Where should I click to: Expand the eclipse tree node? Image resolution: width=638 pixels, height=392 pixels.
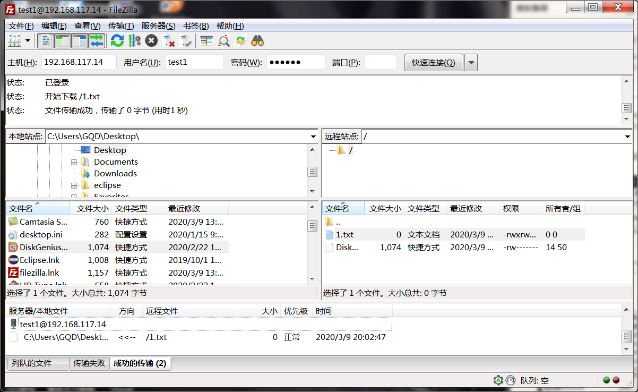point(74,185)
